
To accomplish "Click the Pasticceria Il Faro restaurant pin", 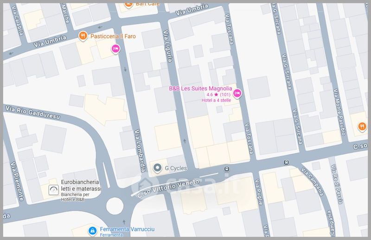I will point(83,35).
